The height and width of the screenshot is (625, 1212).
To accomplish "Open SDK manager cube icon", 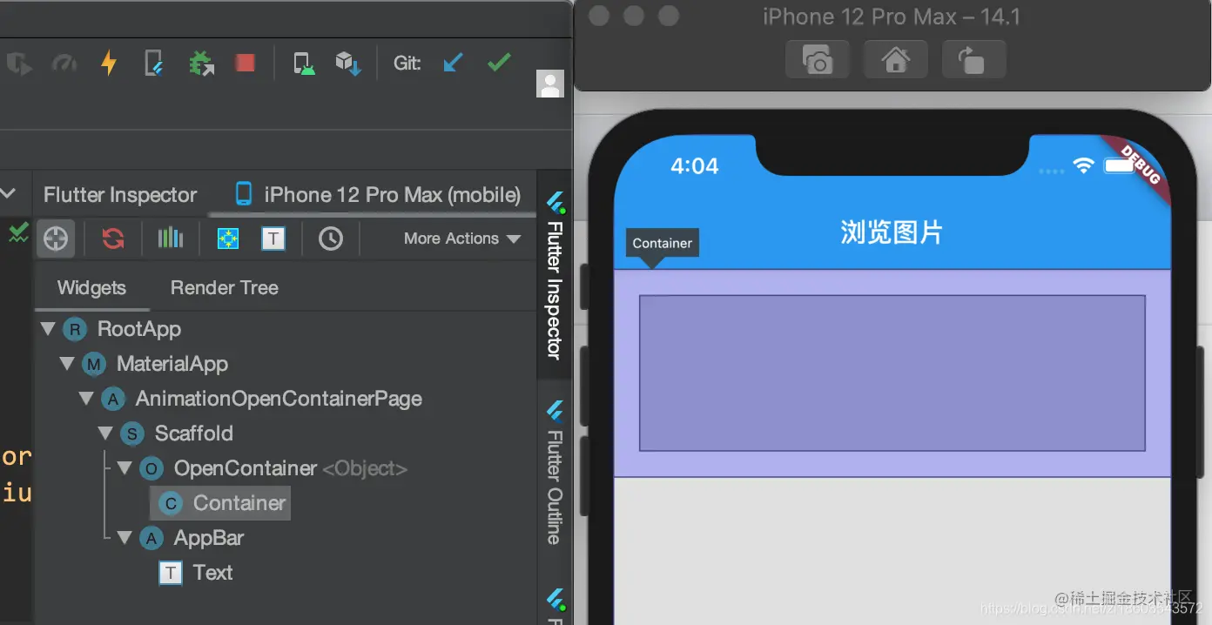I will [348, 64].
